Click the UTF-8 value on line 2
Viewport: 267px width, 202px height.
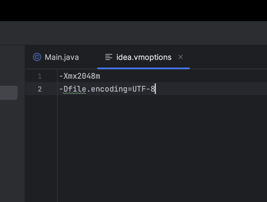143,89
